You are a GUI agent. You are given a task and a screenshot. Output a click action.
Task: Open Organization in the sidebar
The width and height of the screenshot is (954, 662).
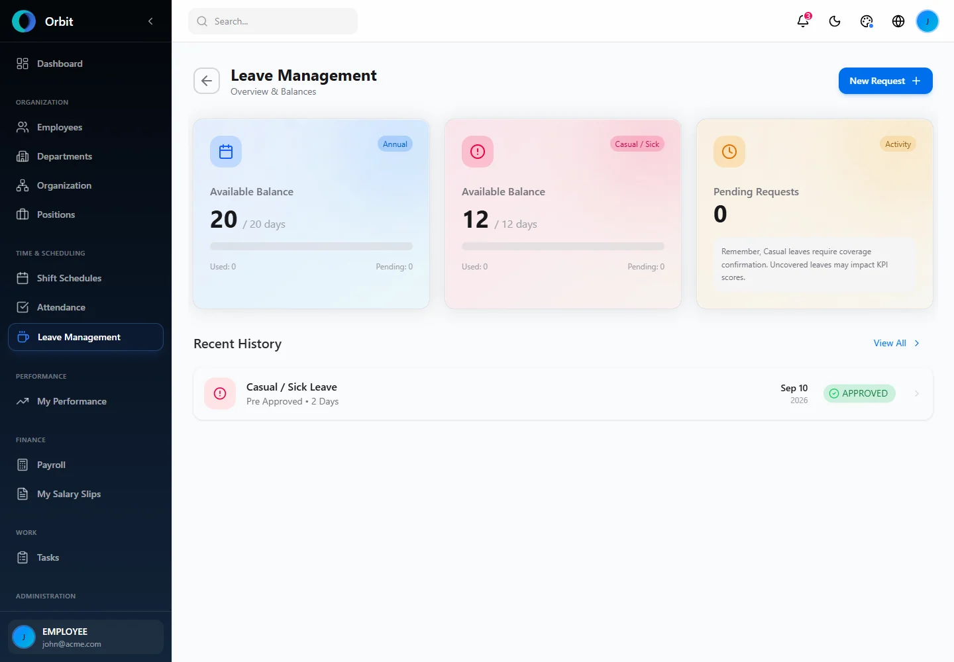[x=85, y=185]
